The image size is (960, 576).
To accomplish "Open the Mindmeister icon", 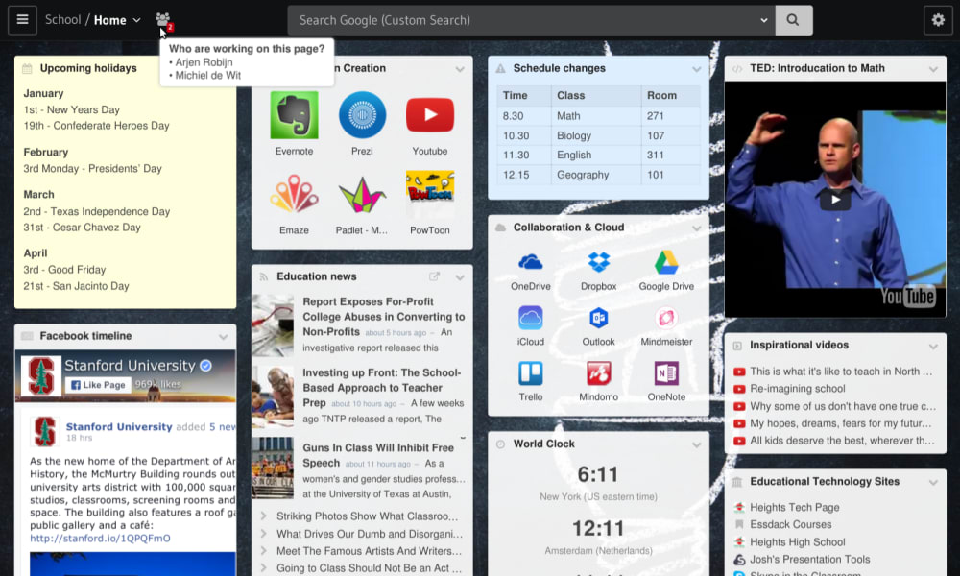I will [666, 319].
